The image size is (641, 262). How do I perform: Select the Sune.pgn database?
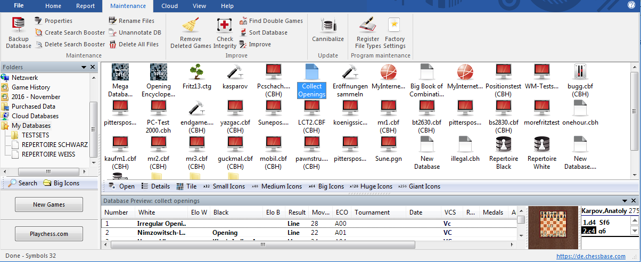[388, 149]
